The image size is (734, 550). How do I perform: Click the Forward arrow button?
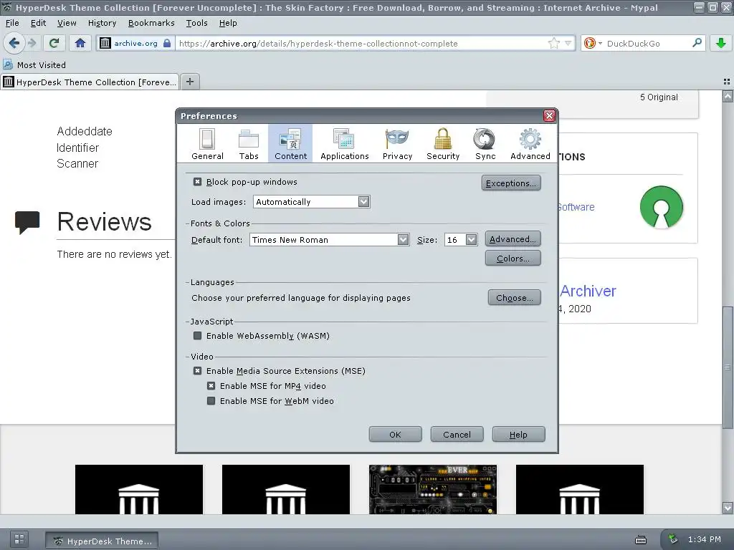[x=32, y=44]
